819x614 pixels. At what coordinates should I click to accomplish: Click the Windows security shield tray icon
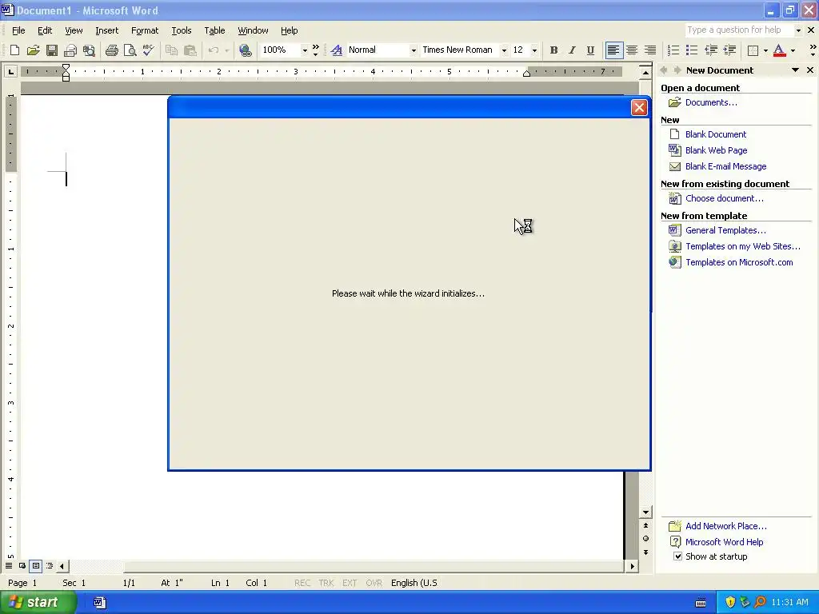pos(730,603)
